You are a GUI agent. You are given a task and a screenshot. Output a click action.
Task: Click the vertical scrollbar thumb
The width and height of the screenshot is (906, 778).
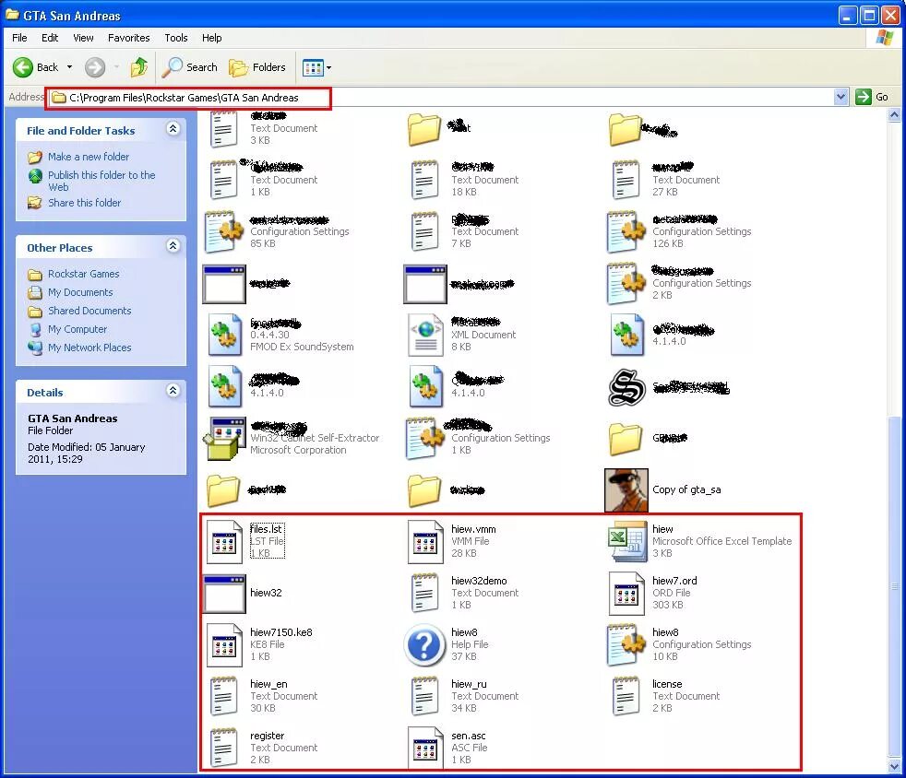click(894, 586)
